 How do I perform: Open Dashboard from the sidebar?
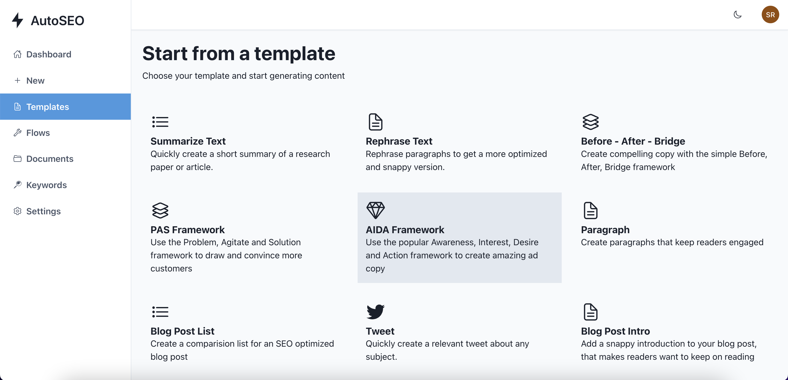tap(49, 54)
